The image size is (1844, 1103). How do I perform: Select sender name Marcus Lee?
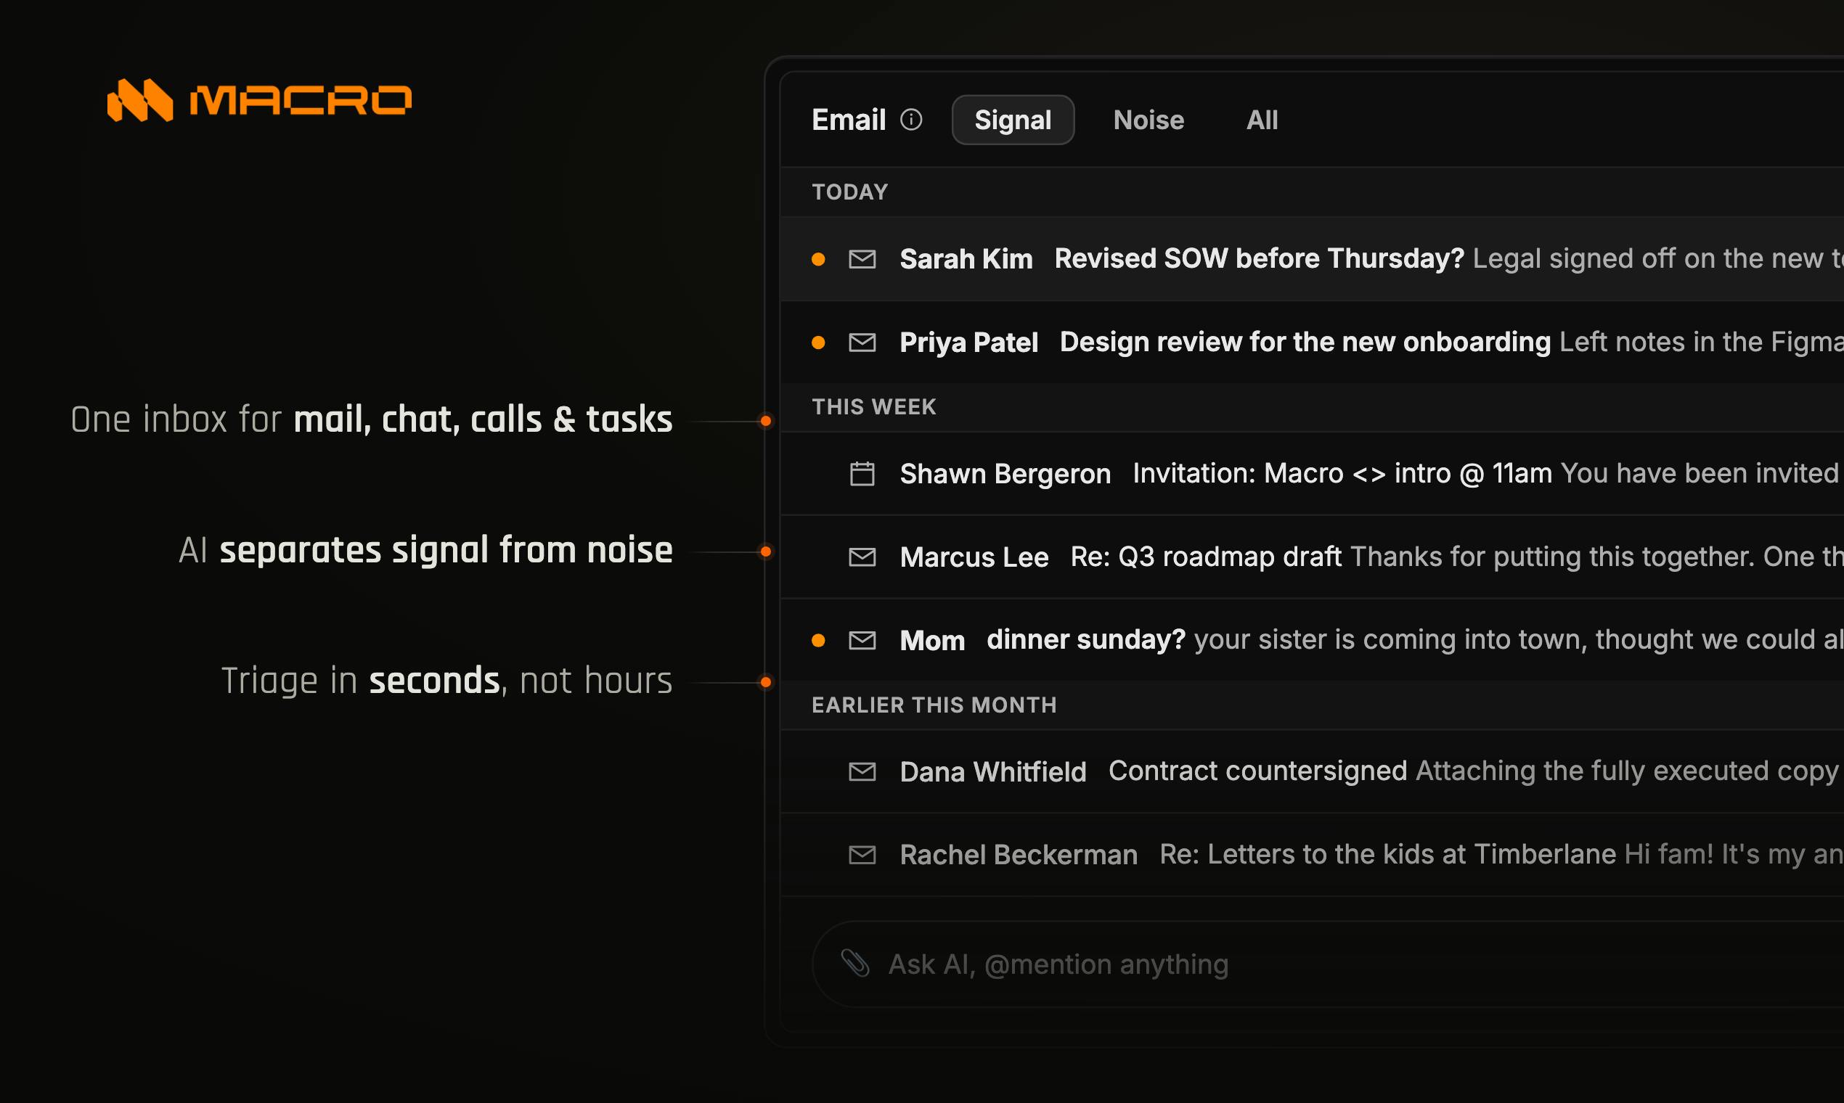click(x=974, y=557)
